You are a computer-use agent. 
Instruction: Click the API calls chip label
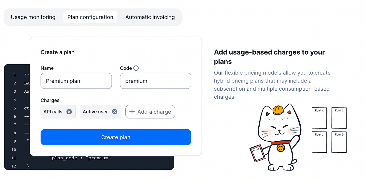pos(53,112)
